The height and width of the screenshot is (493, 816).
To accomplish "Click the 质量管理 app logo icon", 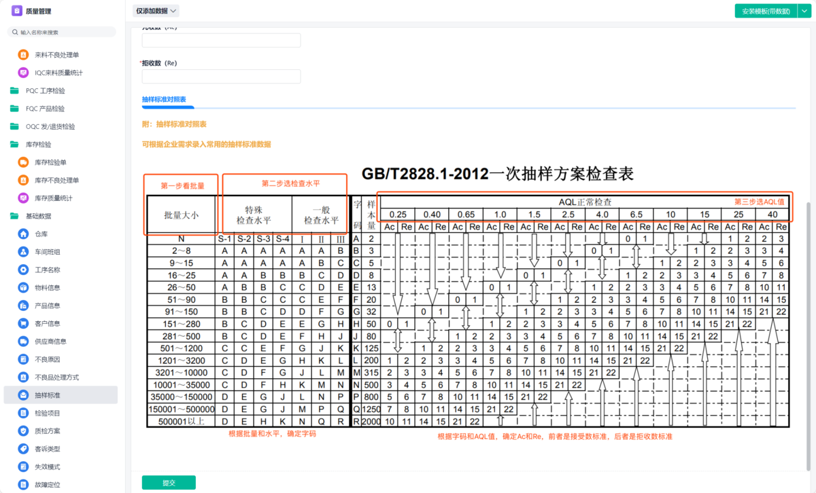I will (x=16, y=11).
